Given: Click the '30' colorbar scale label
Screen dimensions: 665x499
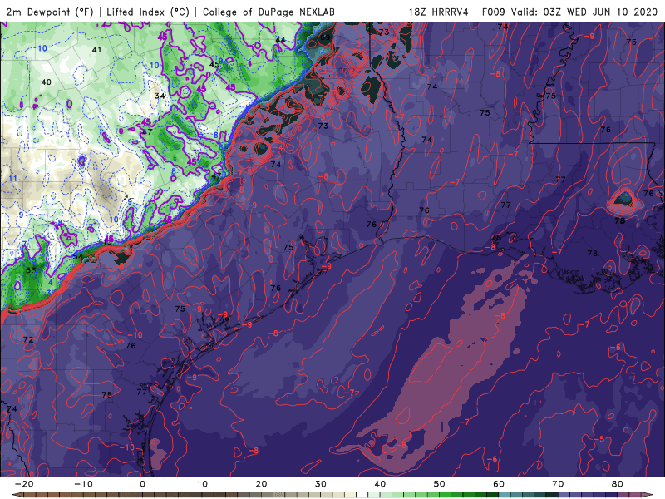Looking at the screenshot, I should [321, 484].
